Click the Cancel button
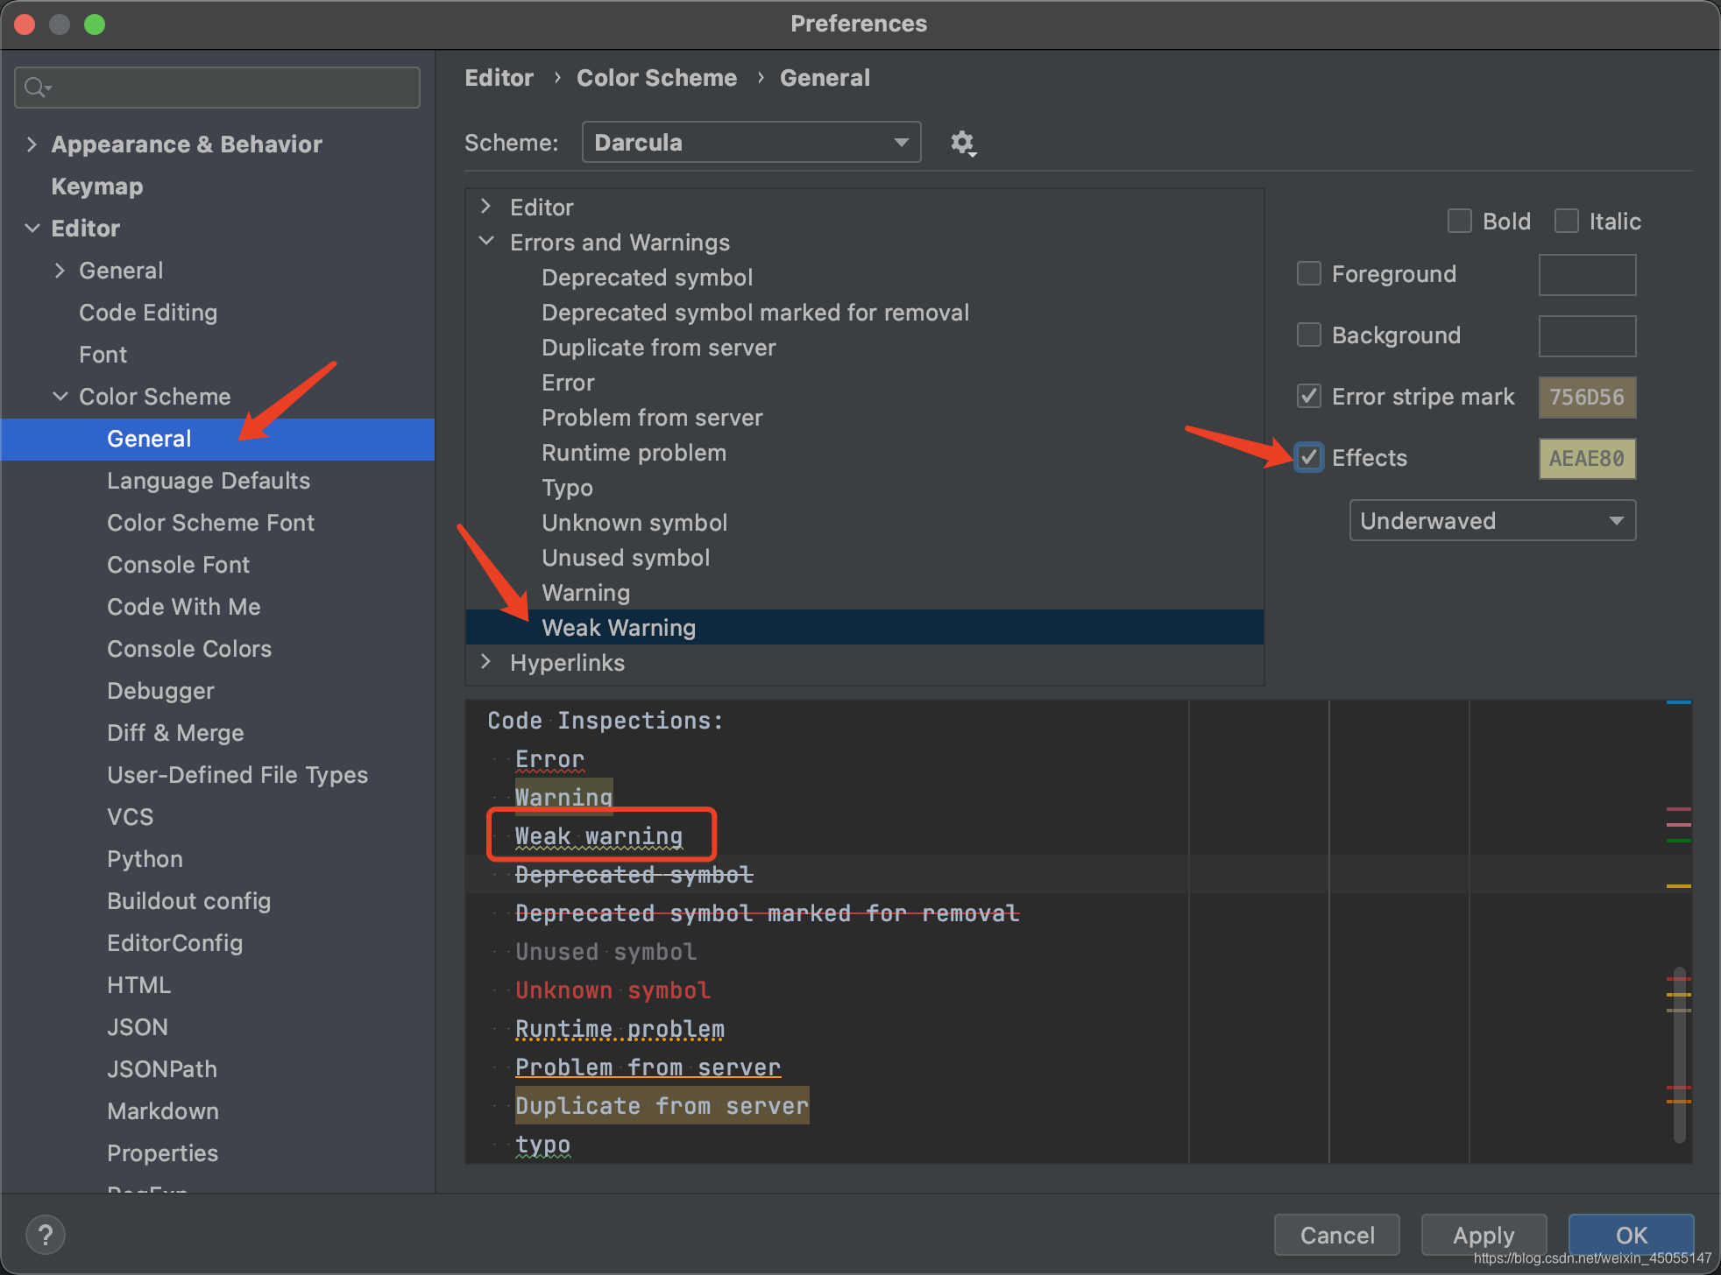 point(1336,1235)
